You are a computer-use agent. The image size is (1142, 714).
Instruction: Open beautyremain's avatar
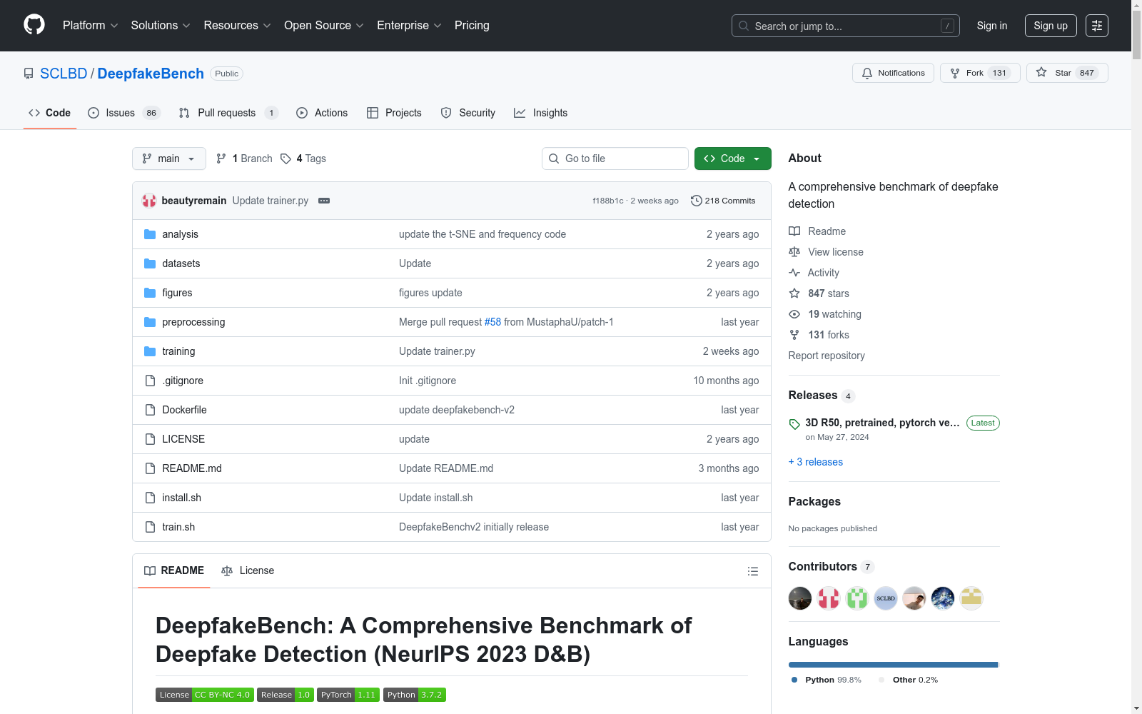[x=149, y=201]
